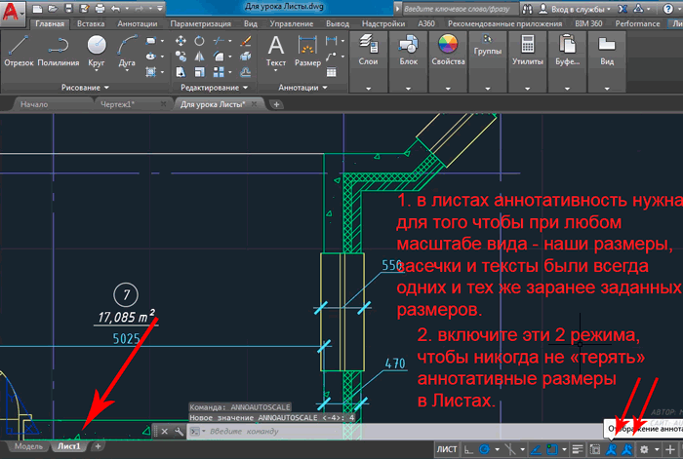Click the Copy tool icon

click(181, 57)
